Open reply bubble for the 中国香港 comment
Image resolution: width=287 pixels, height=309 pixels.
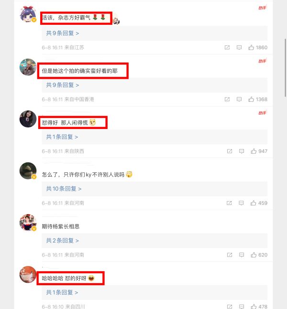pos(239,99)
